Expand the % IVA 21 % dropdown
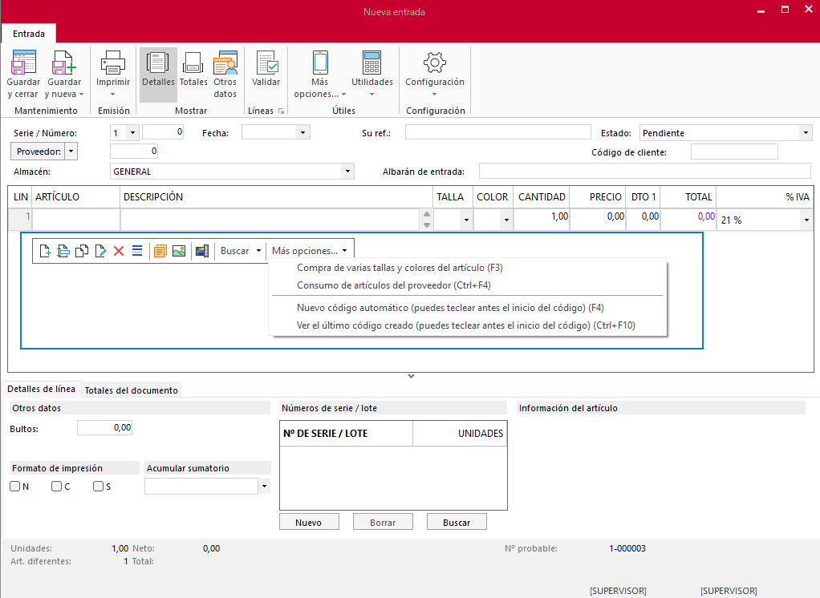The width and height of the screenshot is (820, 598). pyautogui.click(x=806, y=220)
